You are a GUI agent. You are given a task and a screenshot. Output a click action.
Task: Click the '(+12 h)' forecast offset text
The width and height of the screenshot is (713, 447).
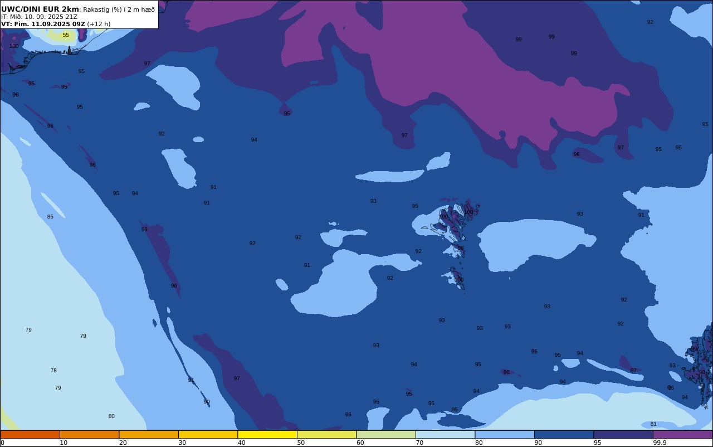99,24
